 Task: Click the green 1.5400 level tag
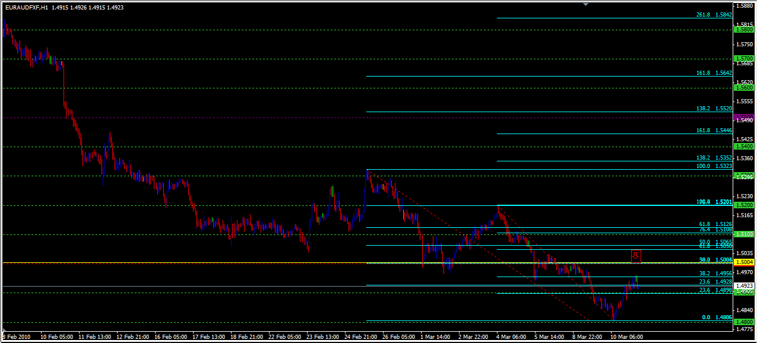point(744,147)
